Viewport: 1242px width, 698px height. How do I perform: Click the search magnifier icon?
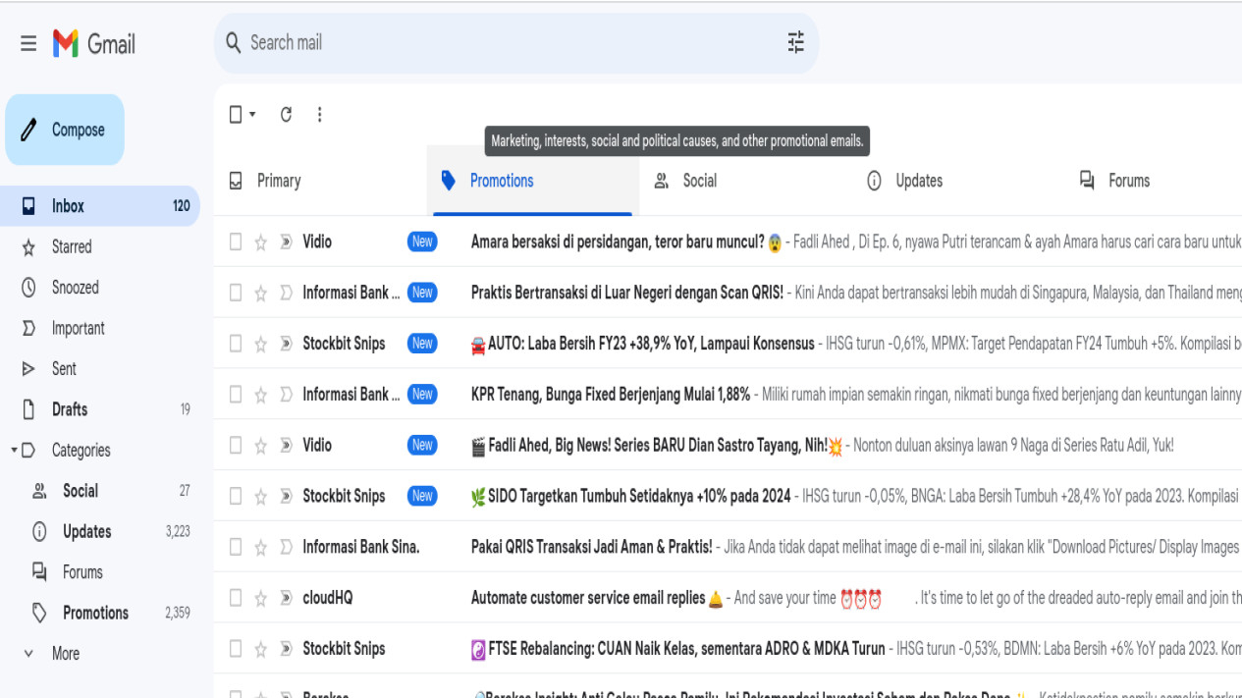point(233,42)
